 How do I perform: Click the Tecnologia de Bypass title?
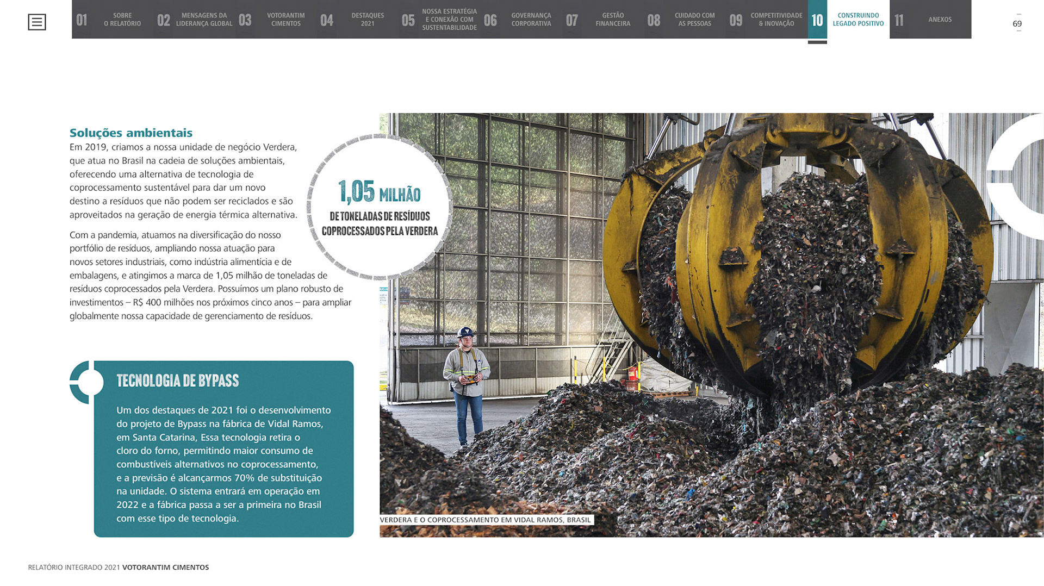[x=178, y=381]
